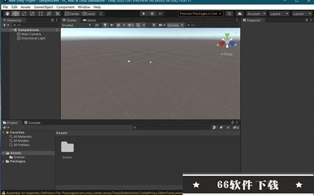Viewport: 314px width, 195px height.
Task: Toggle Center pivot mode button
Action: pyautogui.click(x=72, y=14)
